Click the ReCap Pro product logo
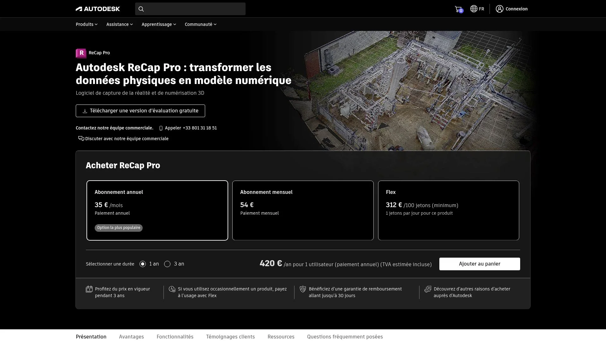The height and width of the screenshot is (341, 606). pyautogui.click(x=81, y=53)
